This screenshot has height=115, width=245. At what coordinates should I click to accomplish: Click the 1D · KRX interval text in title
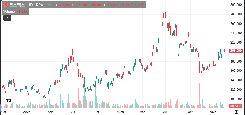coord(39,5)
